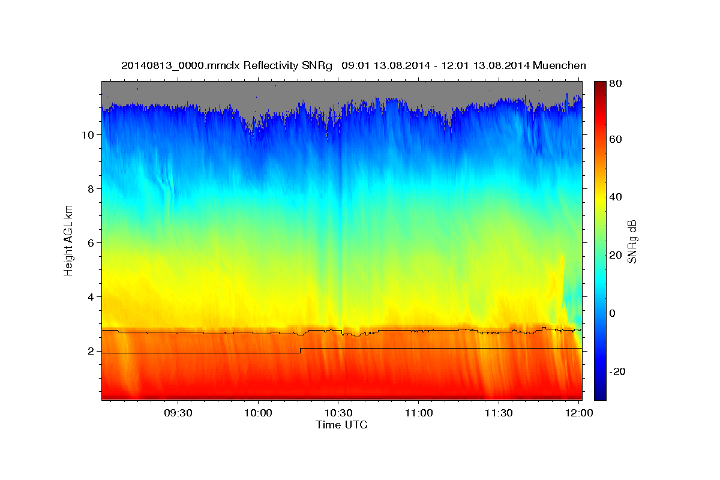Image resolution: width=720 pixels, height=480 pixels.
Task: Click the 09:30 time tick label
Action: click(x=178, y=413)
